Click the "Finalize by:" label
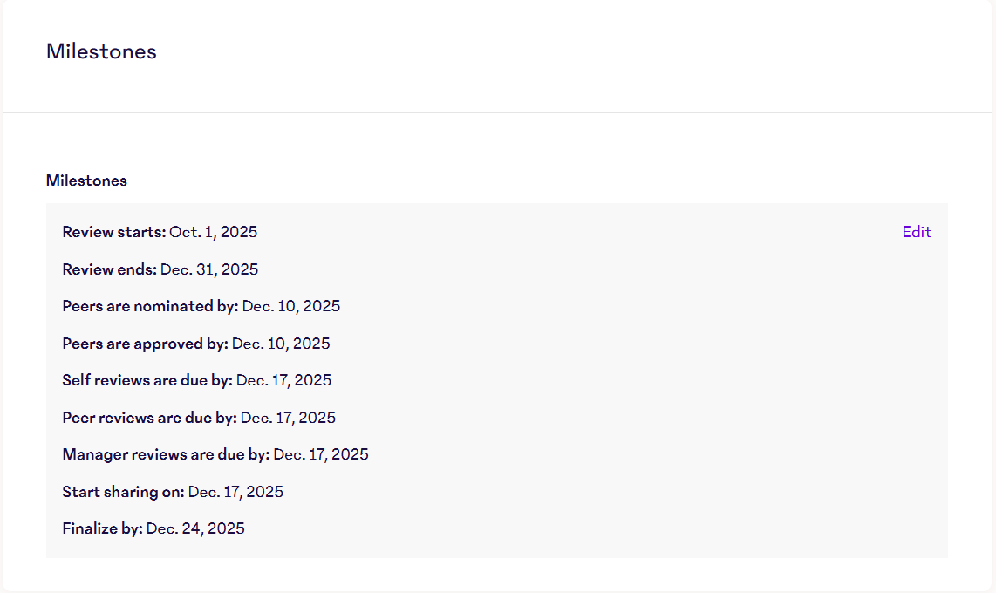Image resolution: width=996 pixels, height=593 pixels. coord(102,528)
